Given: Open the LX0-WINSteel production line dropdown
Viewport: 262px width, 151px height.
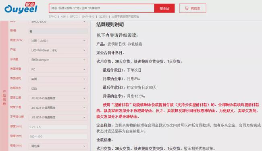Looking at the screenshot, I should (58, 50).
